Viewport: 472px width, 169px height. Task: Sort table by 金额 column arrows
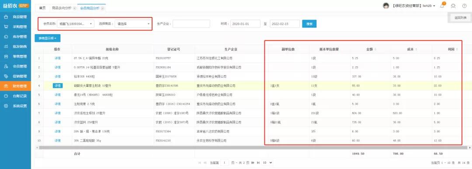(x=375, y=49)
